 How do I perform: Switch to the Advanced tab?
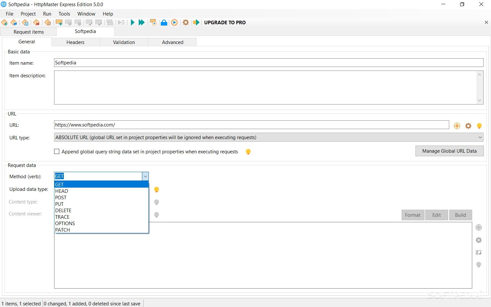pyautogui.click(x=173, y=42)
